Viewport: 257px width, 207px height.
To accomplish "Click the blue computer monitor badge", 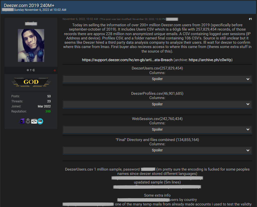I will tap(40, 121).
